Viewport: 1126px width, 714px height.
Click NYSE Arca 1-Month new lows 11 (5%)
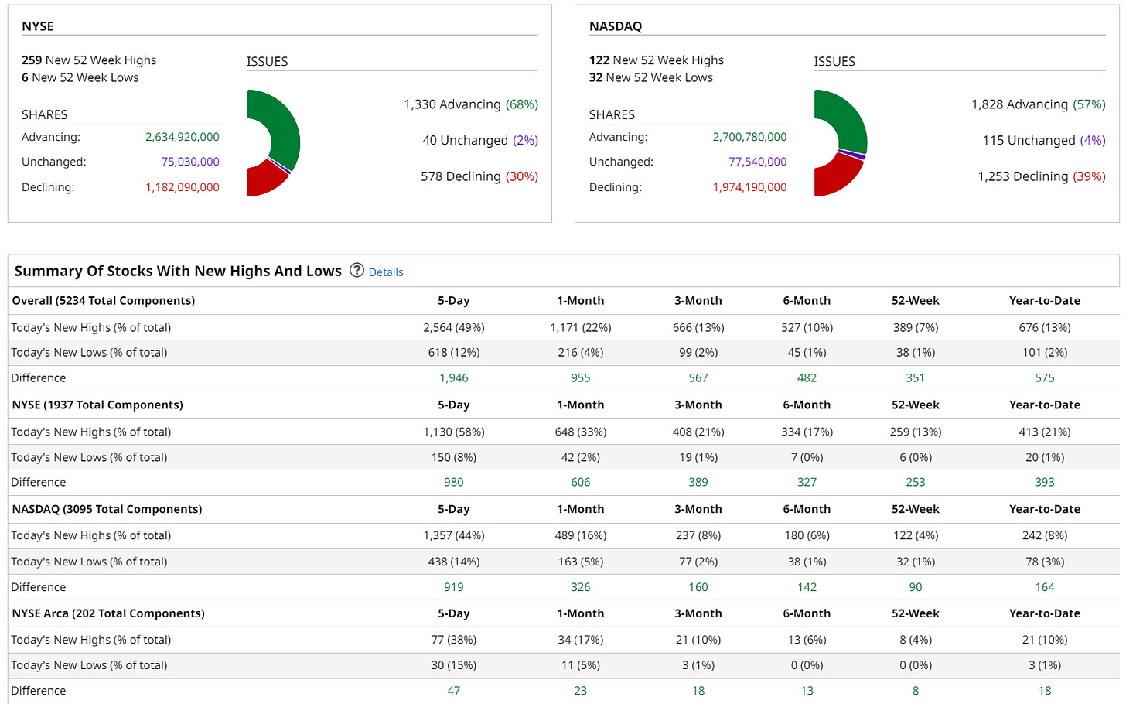coord(581,665)
